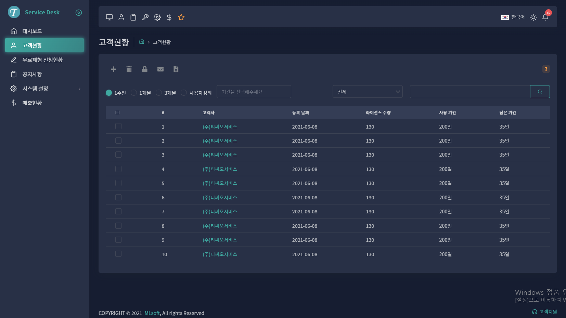Toggle select-all checkbox in table header
The image size is (566, 318).
tap(117, 112)
